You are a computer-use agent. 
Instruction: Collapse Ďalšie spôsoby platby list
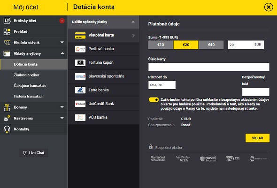[x=133, y=22]
